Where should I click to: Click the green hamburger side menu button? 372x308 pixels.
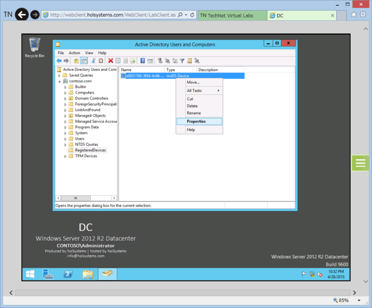click(360, 163)
